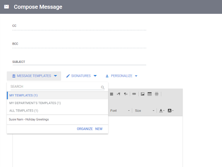Click the New template link
The width and height of the screenshot is (222, 167).
click(99, 129)
